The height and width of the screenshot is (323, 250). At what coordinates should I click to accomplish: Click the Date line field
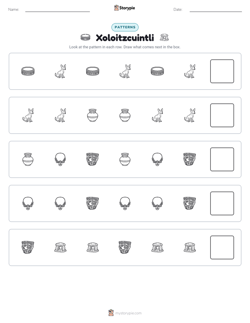tap(216, 9)
